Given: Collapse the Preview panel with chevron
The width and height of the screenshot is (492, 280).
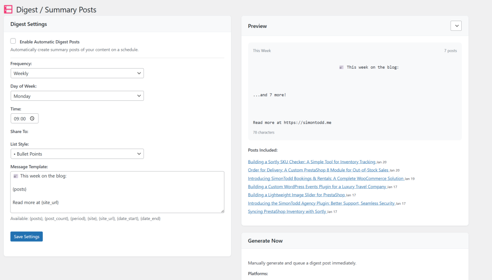Looking at the screenshot, I should click(455, 26).
